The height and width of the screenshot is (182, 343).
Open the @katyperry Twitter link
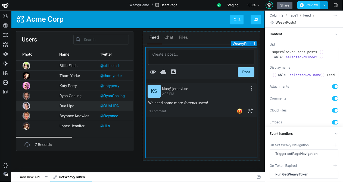[110, 86]
